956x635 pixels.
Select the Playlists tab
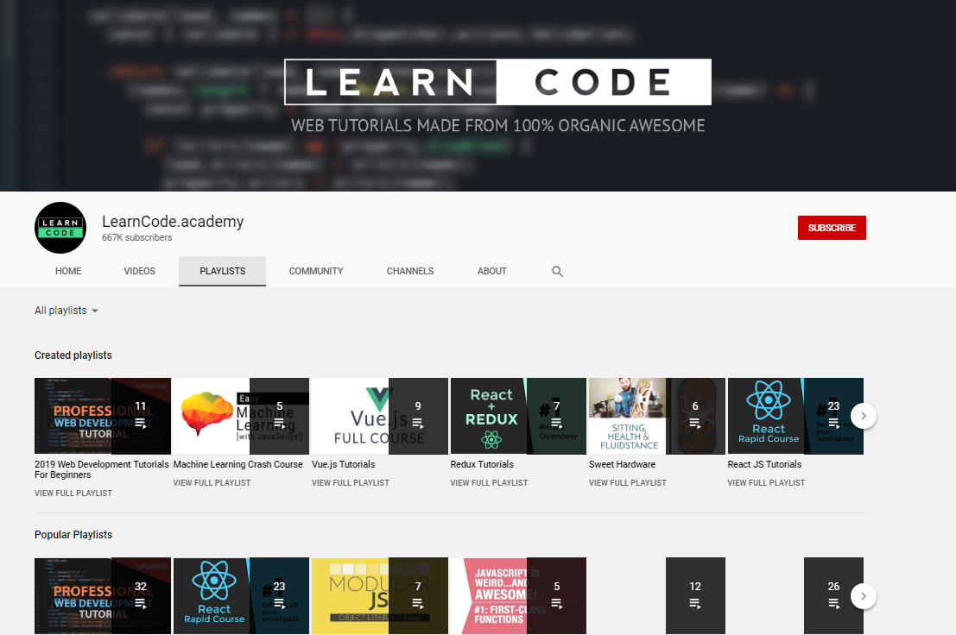coord(223,271)
